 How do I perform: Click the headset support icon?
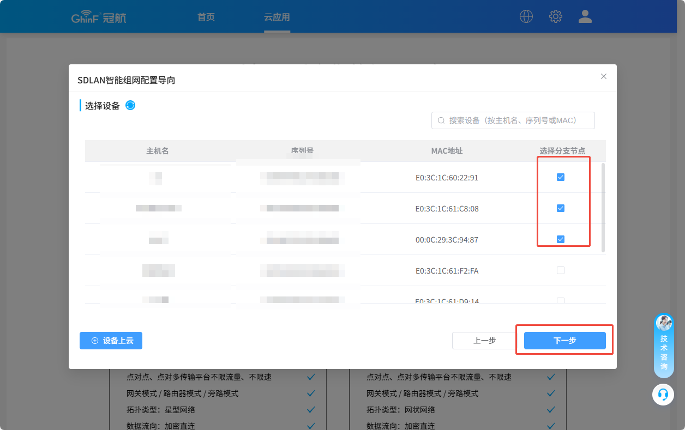point(663,394)
